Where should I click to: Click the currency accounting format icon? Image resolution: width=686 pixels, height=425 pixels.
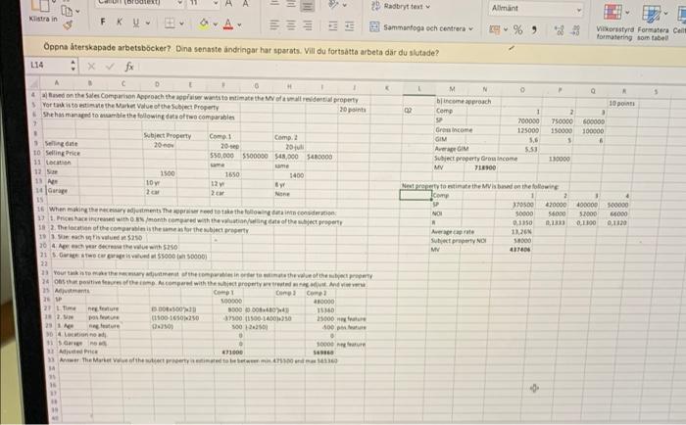point(495,29)
